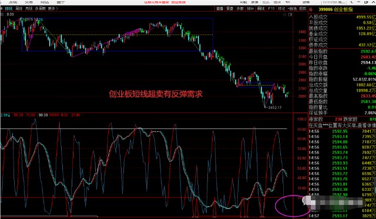
Task: Click the red G icon beside 399006
Action: pyautogui.click(x=311, y=10)
